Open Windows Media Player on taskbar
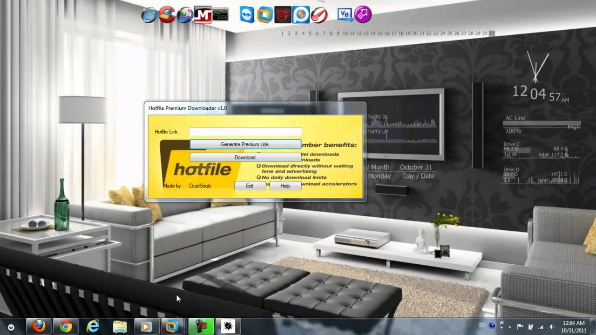Screen dimensions: 596x335 pyautogui.click(x=147, y=327)
